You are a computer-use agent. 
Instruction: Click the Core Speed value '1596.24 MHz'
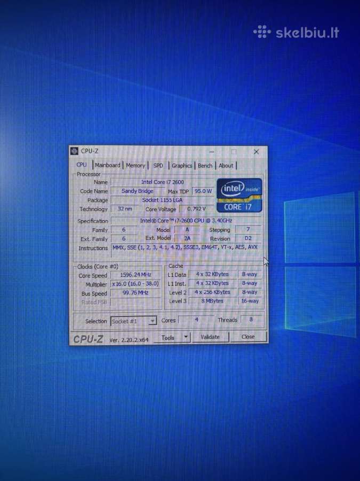click(x=135, y=275)
